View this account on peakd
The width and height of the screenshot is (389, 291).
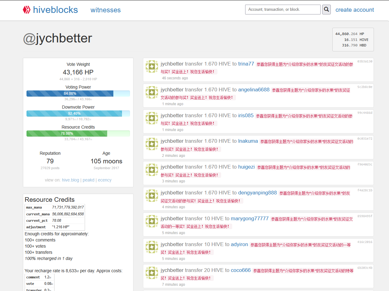88,180
